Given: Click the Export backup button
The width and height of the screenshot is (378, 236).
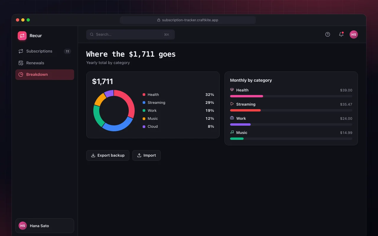Looking at the screenshot, I should [x=108, y=155].
